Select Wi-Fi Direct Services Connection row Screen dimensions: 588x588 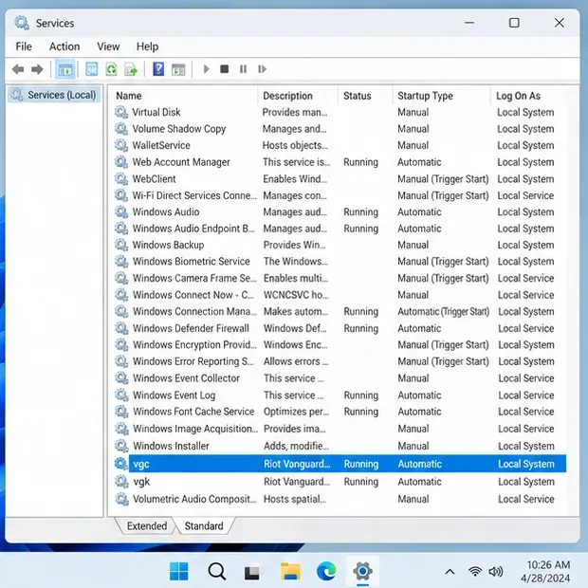tap(340, 195)
